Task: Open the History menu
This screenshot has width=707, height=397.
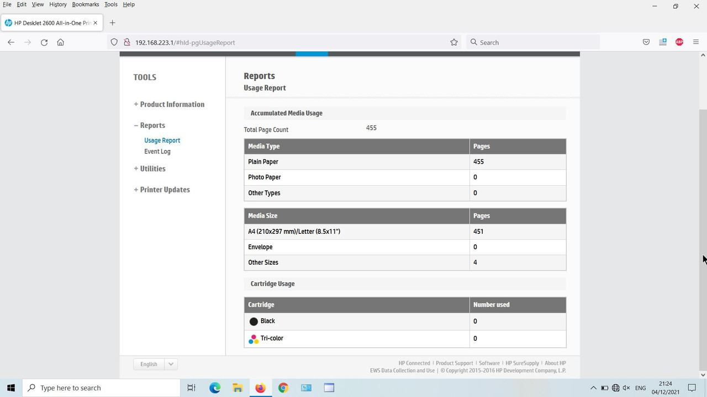Action: pyautogui.click(x=58, y=4)
